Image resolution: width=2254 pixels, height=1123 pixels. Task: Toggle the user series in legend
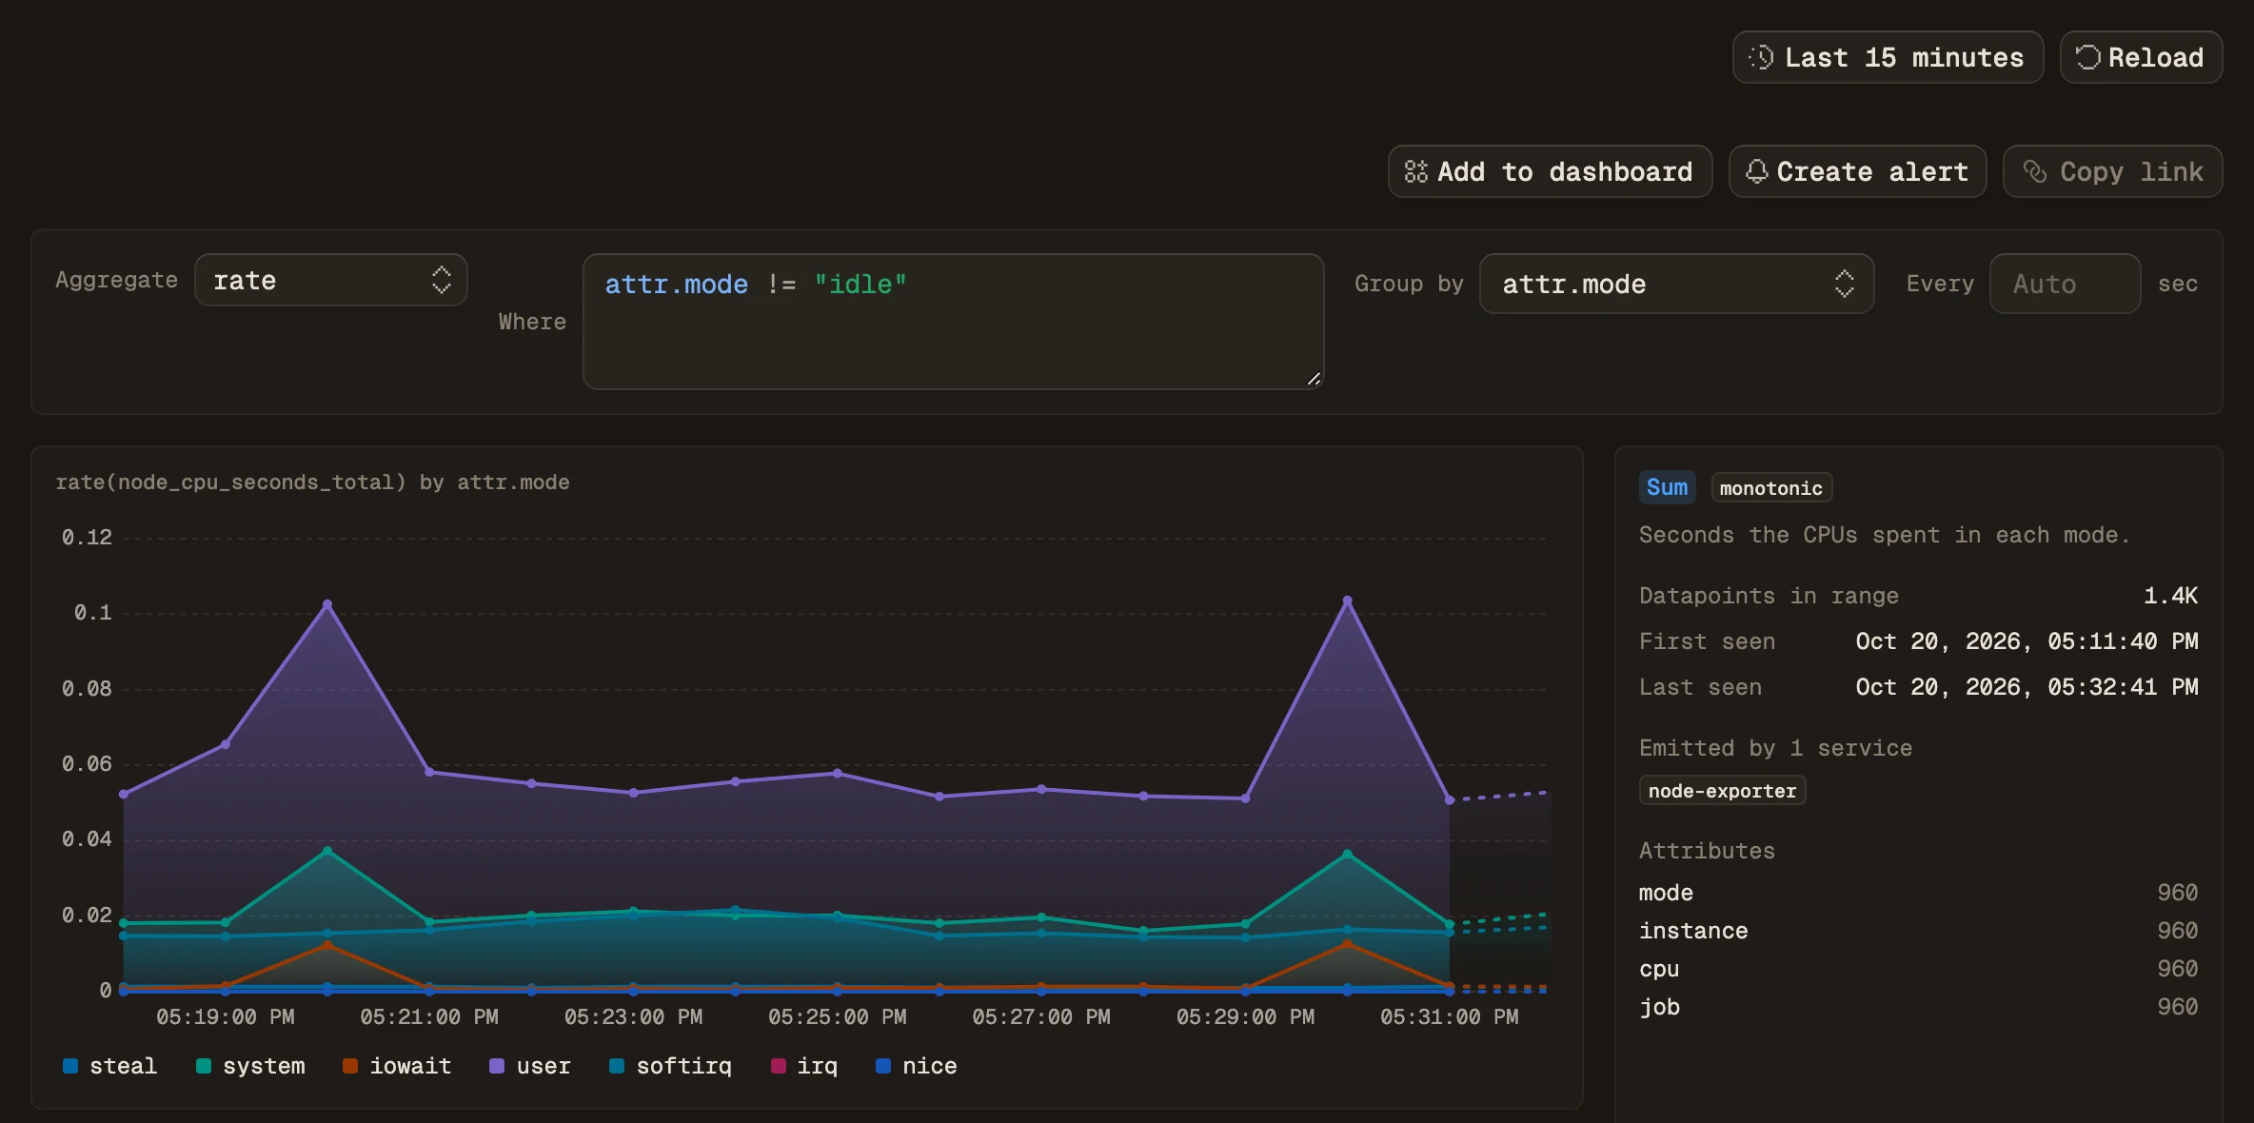tap(529, 1066)
